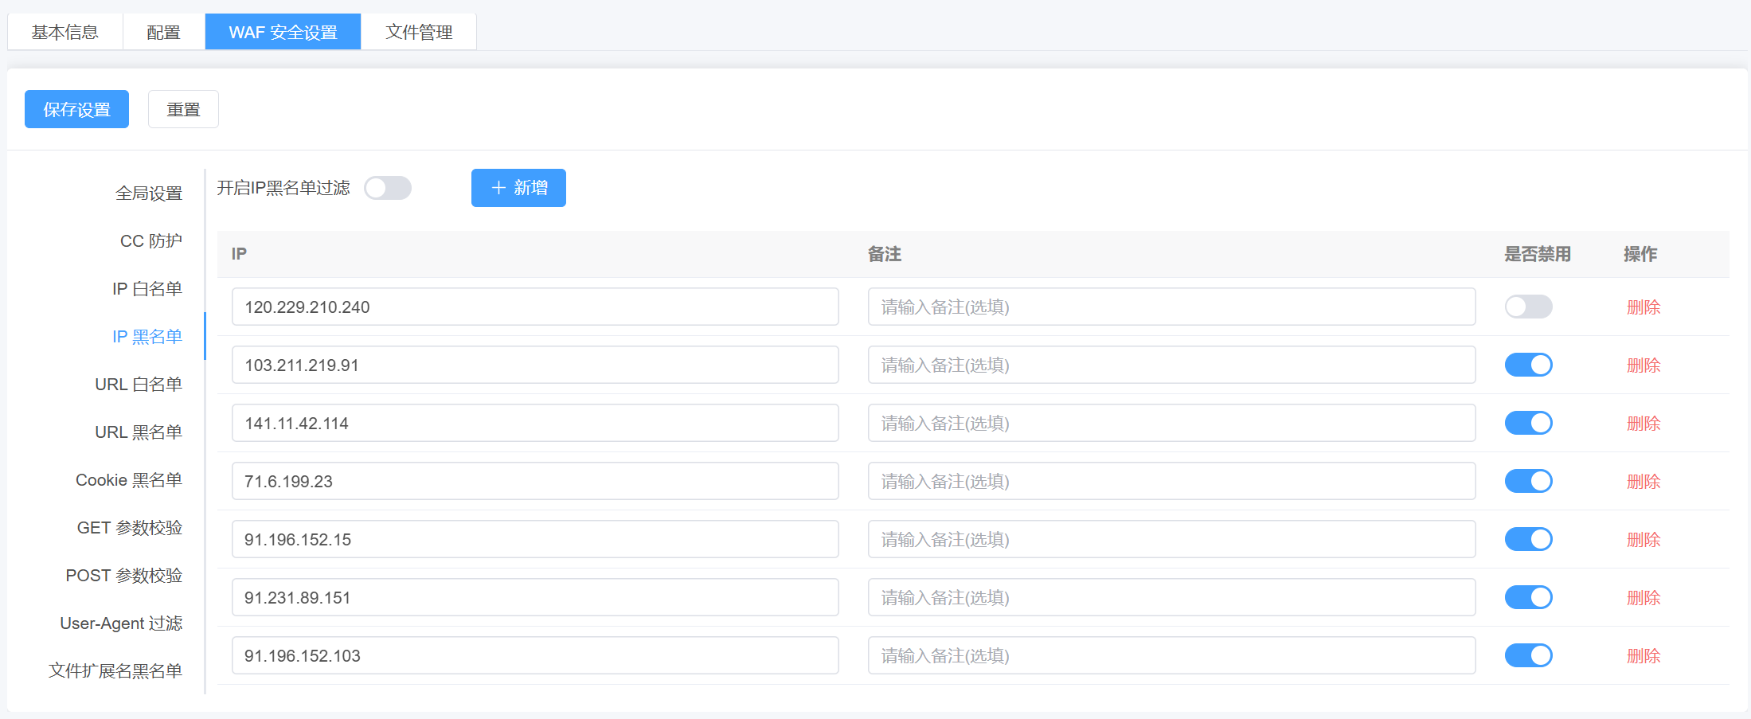This screenshot has height=719, width=1751.
Task: Click the 保存设置 button
Action: [x=76, y=109]
